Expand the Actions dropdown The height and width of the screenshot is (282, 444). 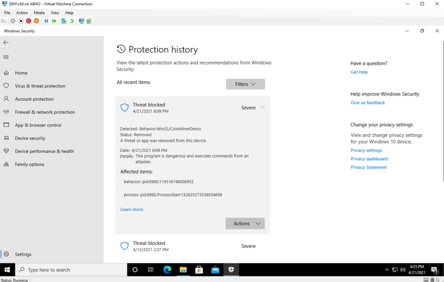245,223
